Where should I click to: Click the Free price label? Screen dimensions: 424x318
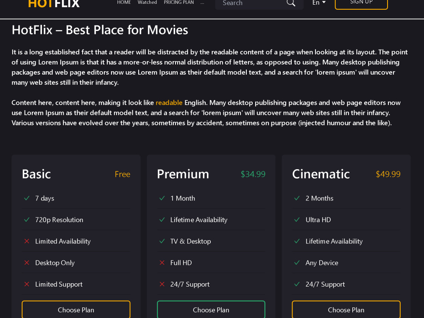point(123,174)
